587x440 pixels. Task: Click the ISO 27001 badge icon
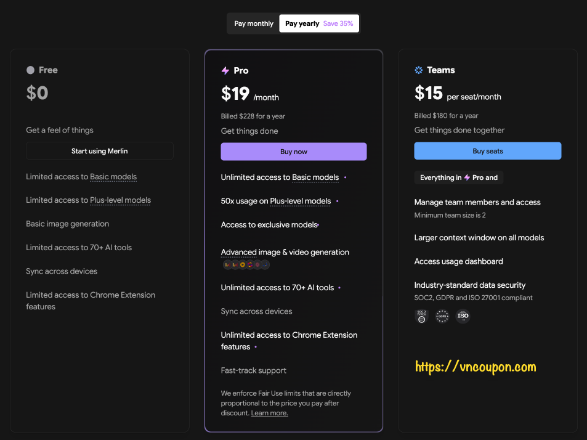463,316
